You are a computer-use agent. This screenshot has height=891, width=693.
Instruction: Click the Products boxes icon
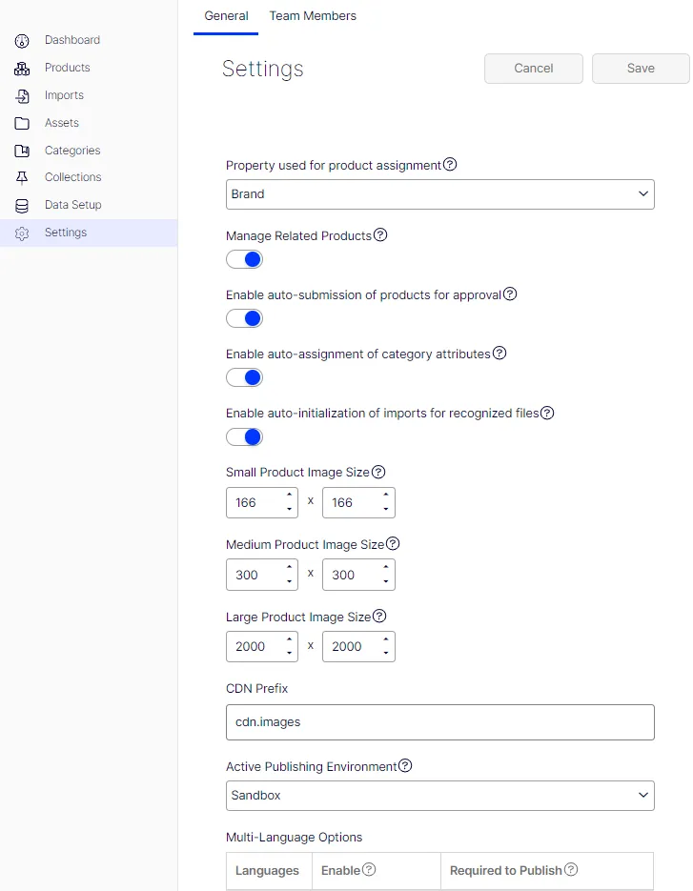(22, 69)
